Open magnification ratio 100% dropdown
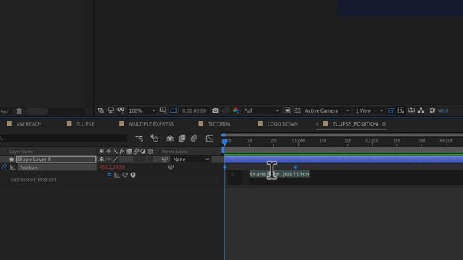This screenshot has width=463, height=260. (142, 110)
